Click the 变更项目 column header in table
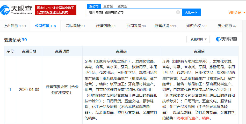This screenshot has height=124, width=246. point(62,51)
